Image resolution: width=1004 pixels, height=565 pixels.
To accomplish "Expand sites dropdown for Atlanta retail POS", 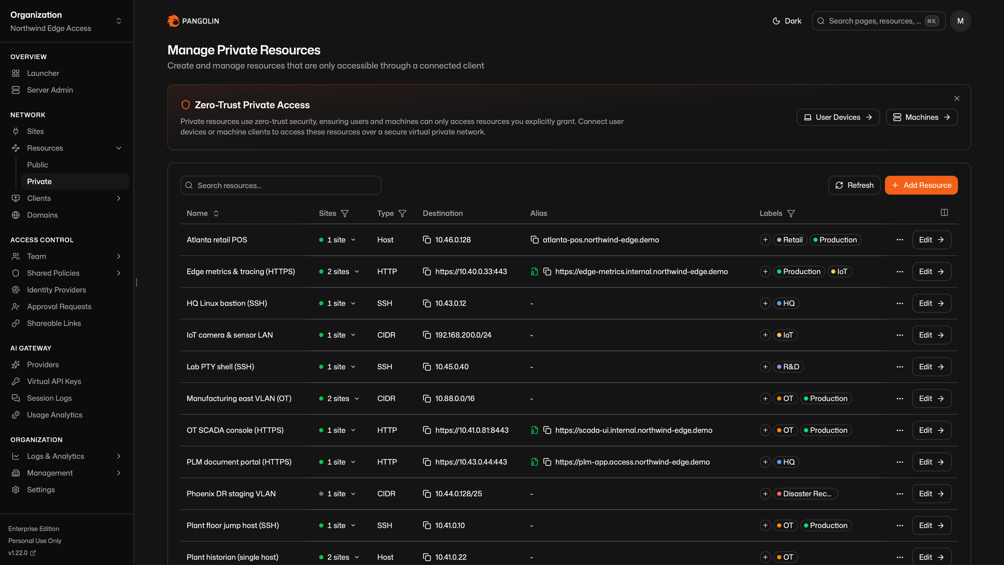I will point(337,240).
